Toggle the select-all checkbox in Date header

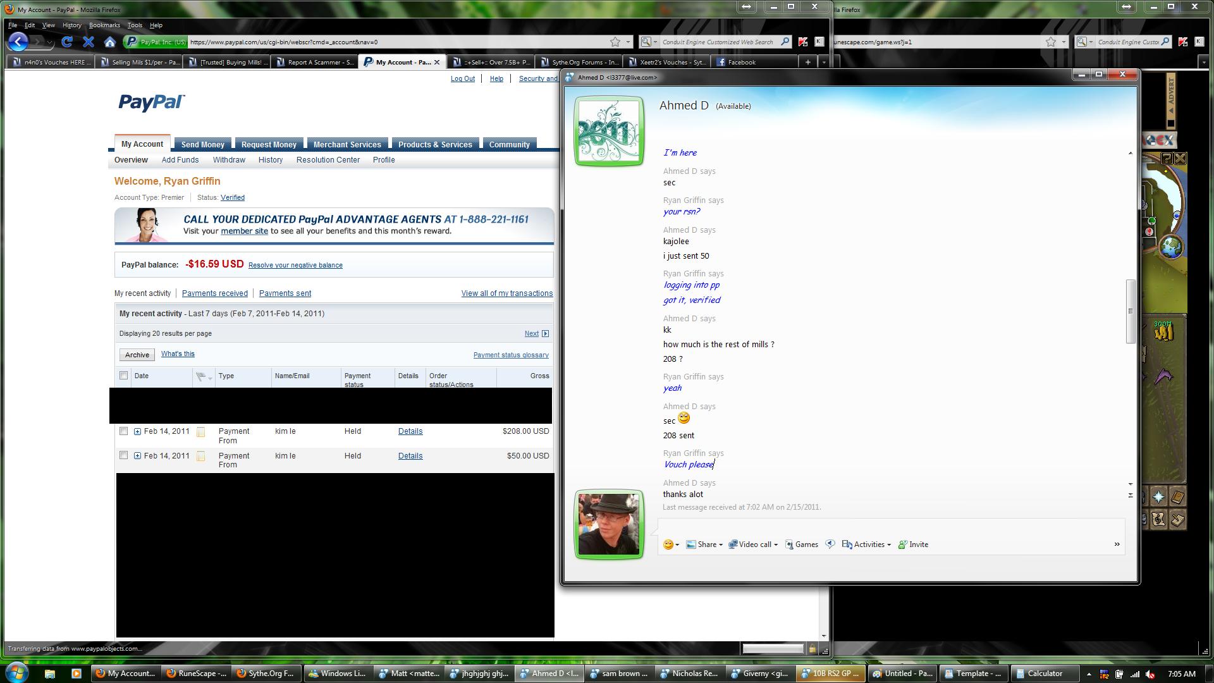(x=123, y=376)
